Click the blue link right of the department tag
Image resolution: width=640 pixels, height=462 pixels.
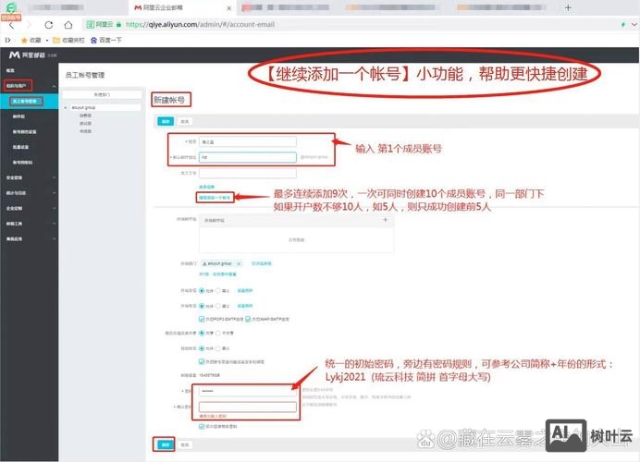[x=261, y=264]
